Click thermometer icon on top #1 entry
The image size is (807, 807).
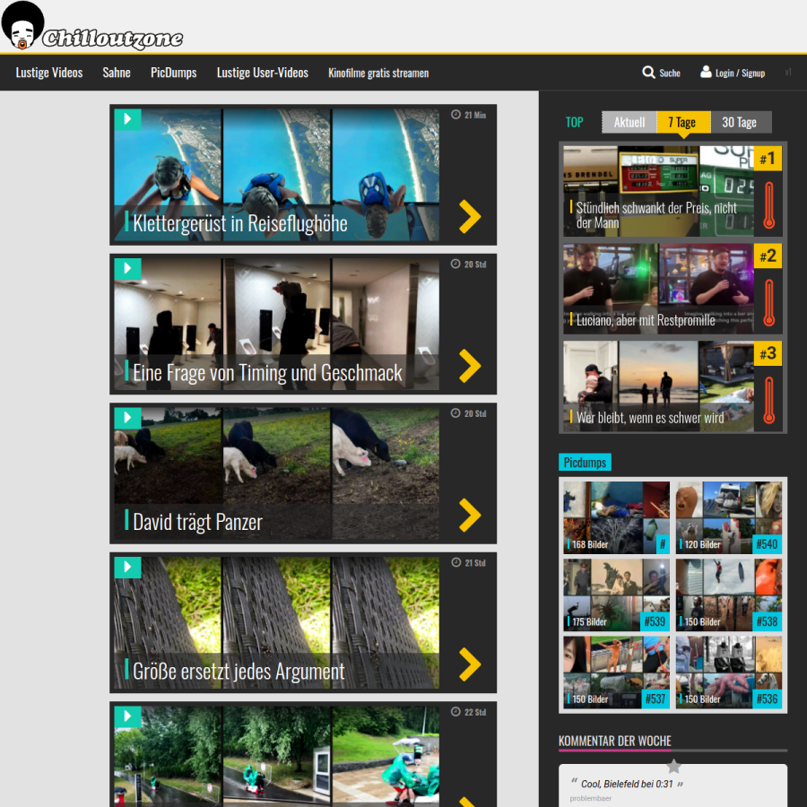[x=769, y=205]
